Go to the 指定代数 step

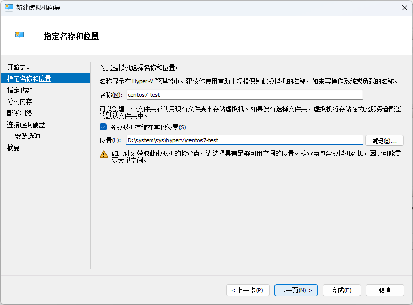(x=19, y=90)
